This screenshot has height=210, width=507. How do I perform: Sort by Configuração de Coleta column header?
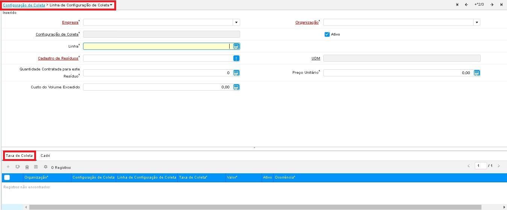94,177
